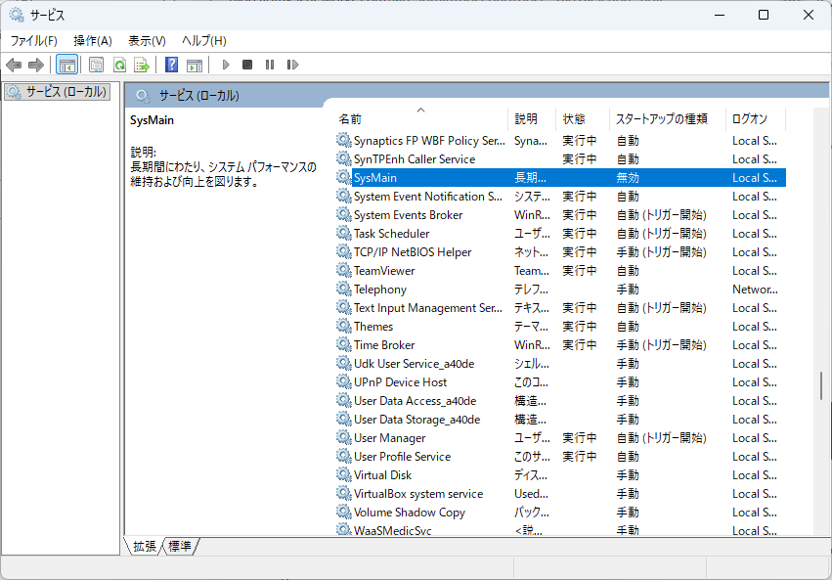Toggle the show/hide console tree button
Screen dimensions: 832x580
pyautogui.click(x=67, y=66)
